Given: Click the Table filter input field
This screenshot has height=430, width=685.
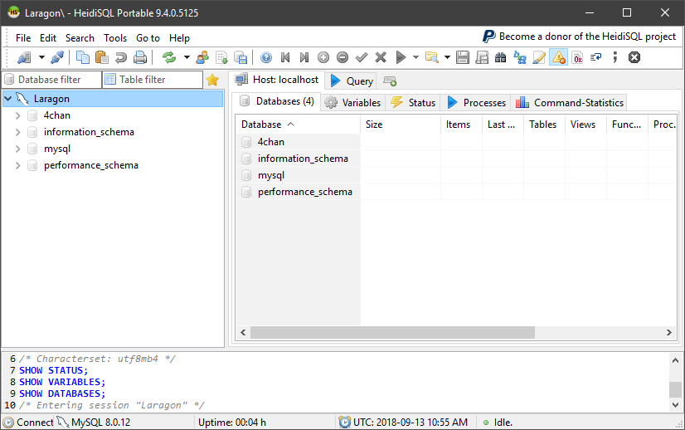Looking at the screenshot, I should click(153, 80).
